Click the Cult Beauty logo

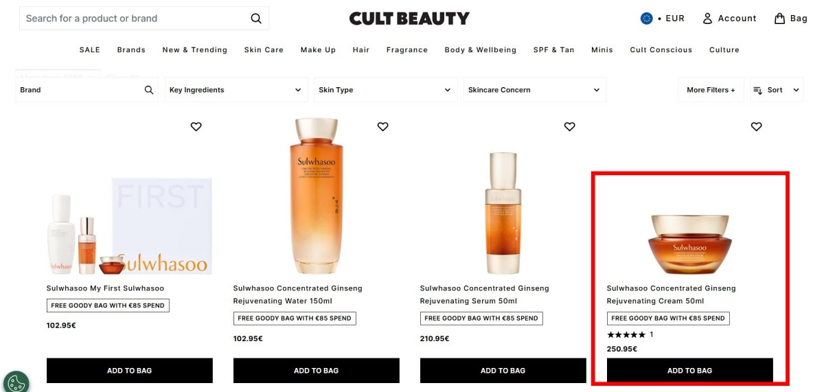(409, 19)
